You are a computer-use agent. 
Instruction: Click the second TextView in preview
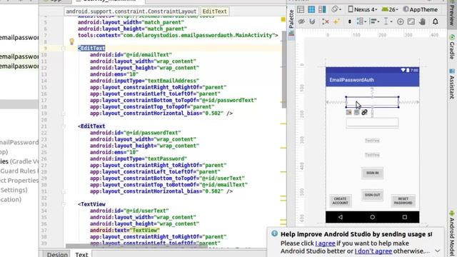click(372, 155)
